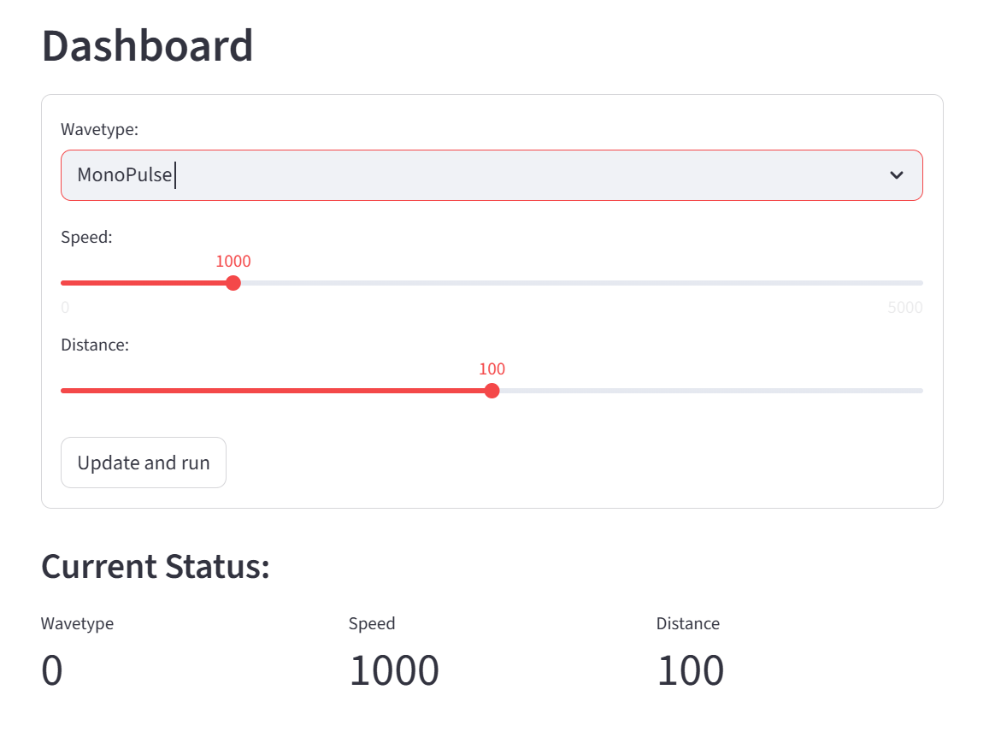Open the Wavetype dropdown showing MonoPulse
Image resolution: width=1001 pixels, height=731 pixels.
(479, 175)
